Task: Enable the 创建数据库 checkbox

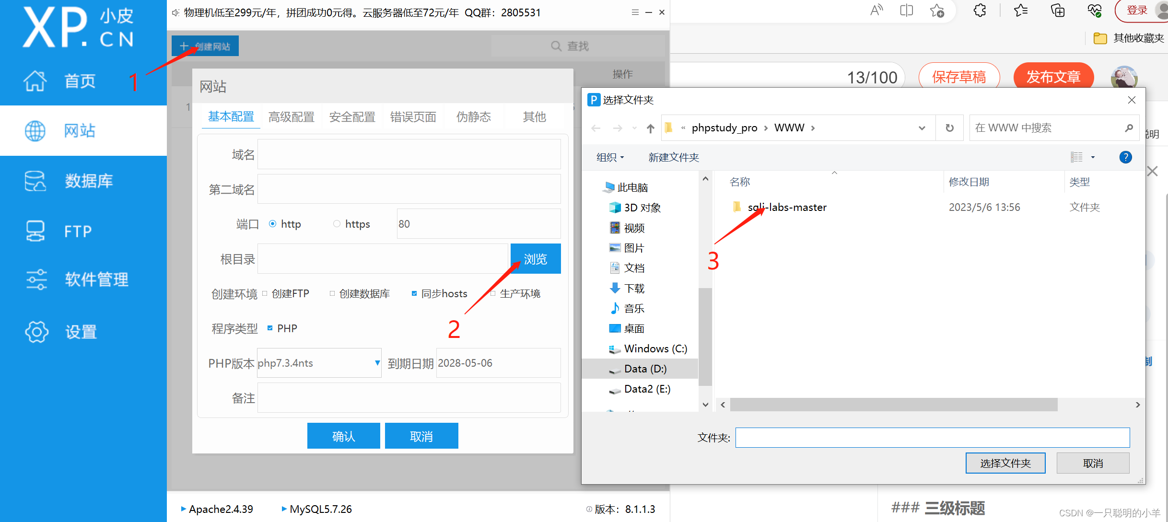Action: pyautogui.click(x=332, y=293)
